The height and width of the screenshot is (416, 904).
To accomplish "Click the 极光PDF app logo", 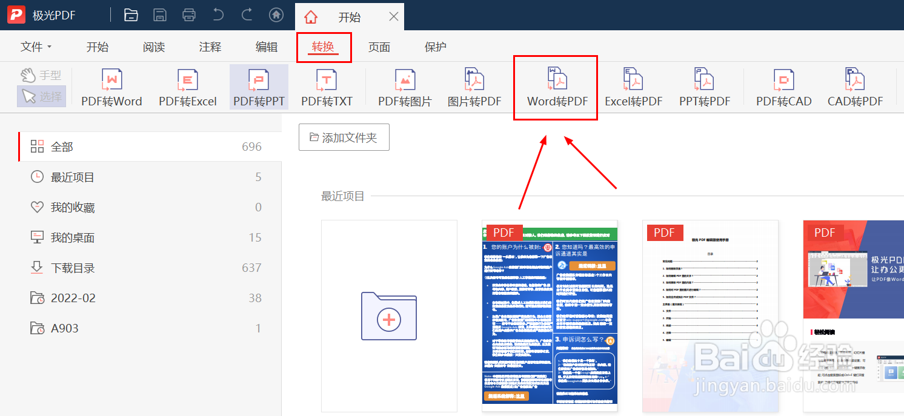I will tap(16, 15).
